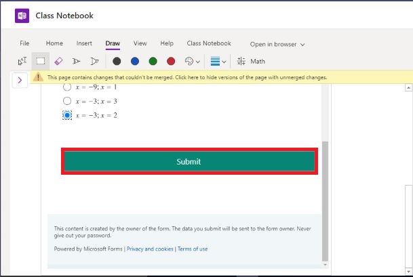The width and height of the screenshot is (413, 277).
Task: Click the form's vertical scrollbar thumb
Action: coord(326,201)
